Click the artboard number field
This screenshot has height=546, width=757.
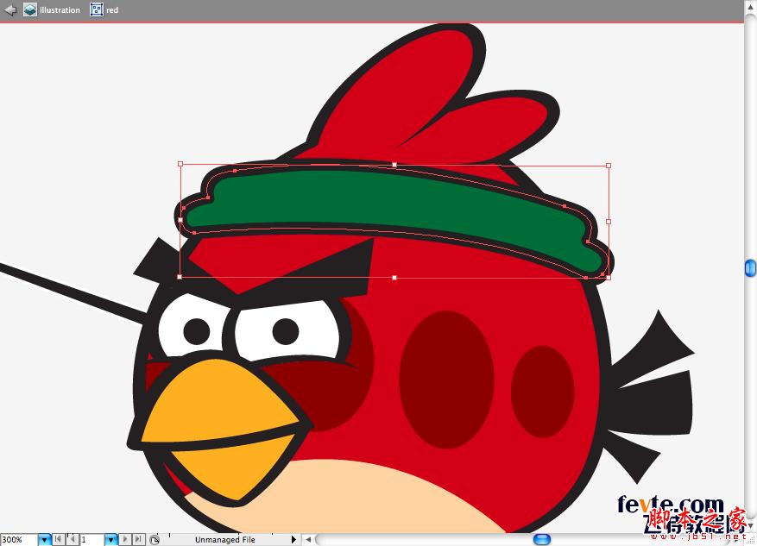pyautogui.click(x=91, y=539)
